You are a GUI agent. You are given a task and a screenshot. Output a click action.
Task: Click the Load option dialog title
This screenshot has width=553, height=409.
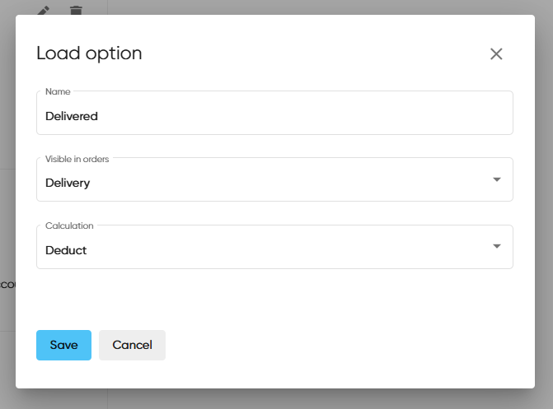89,53
